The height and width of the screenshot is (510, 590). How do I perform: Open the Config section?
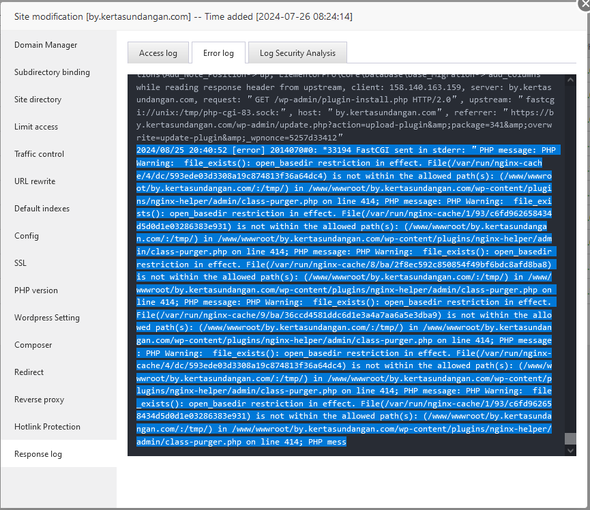click(59, 236)
